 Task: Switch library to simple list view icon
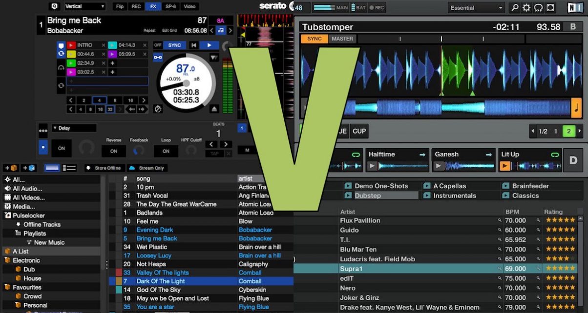52,168
